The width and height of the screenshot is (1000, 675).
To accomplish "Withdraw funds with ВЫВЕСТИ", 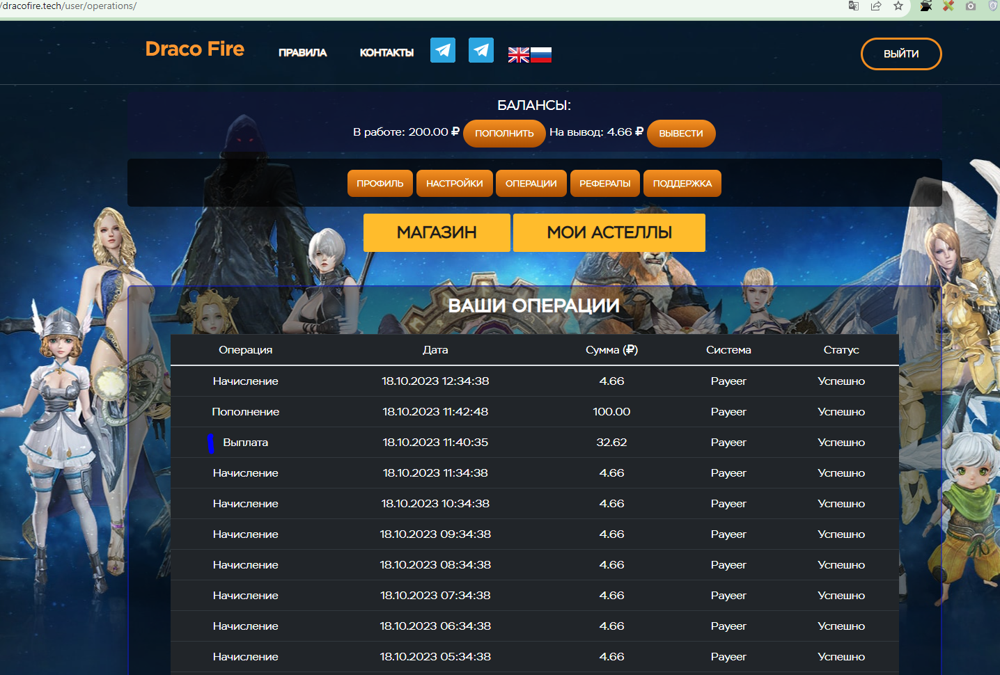I will 681,133.
